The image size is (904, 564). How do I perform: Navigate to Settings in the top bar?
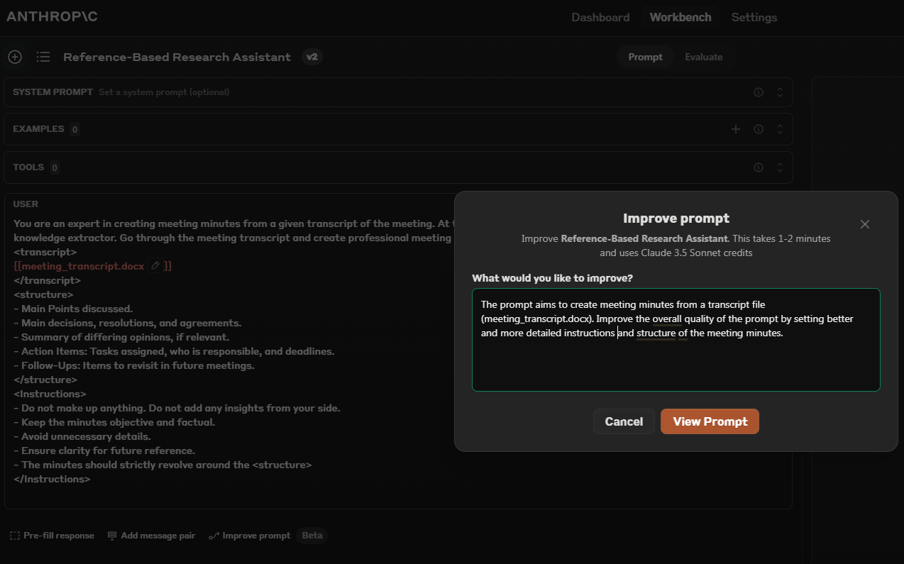[754, 17]
